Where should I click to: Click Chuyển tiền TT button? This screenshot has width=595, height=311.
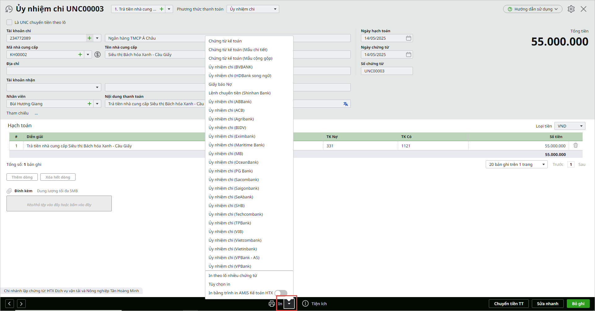(x=509, y=304)
